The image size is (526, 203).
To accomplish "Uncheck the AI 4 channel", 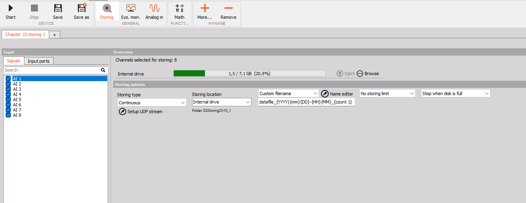I will (x=8, y=94).
